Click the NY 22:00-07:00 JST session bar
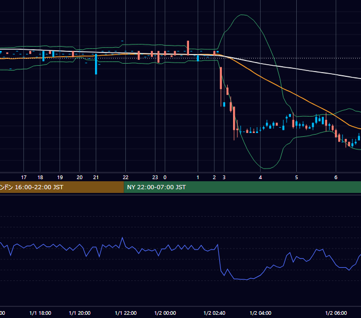361x318 pixels. (x=242, y=187)
